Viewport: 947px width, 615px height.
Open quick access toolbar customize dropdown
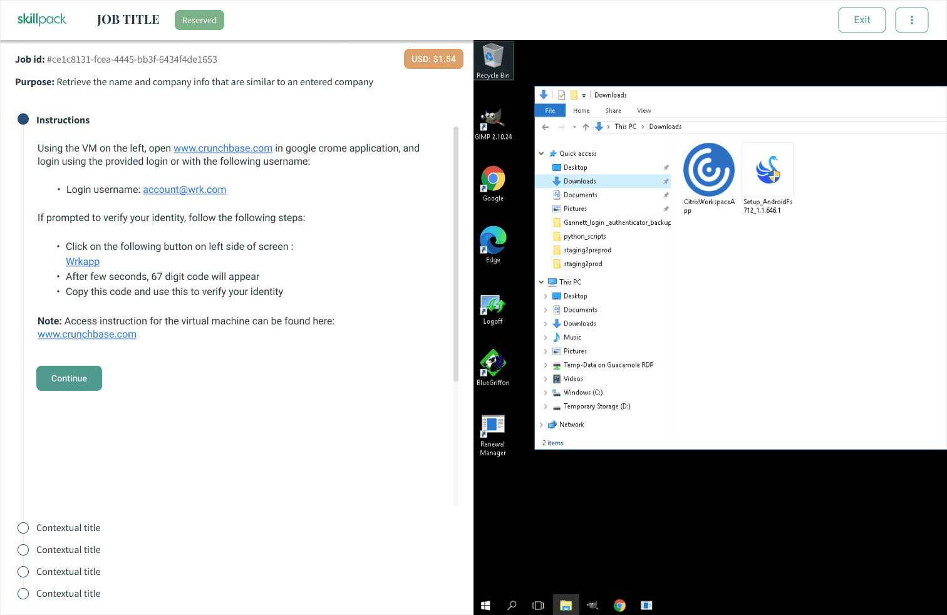(x=584, y=95)
